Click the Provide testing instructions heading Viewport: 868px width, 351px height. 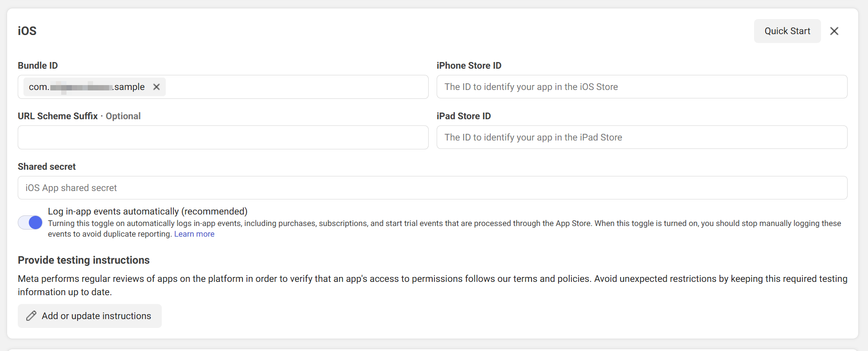(x=83, y=260)
